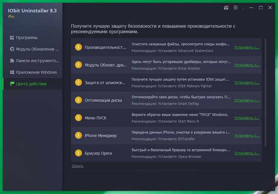Click the Windows logo sidebar icon
This screenshot has height=194, width=278.
[x=12, y=72]
